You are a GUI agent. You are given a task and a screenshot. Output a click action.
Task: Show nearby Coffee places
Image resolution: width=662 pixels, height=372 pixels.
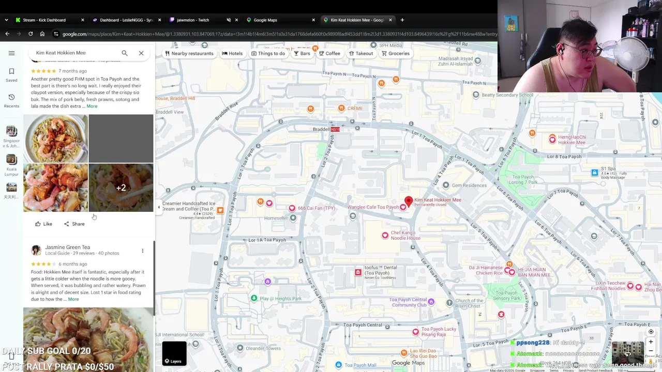tap(329, 53)
